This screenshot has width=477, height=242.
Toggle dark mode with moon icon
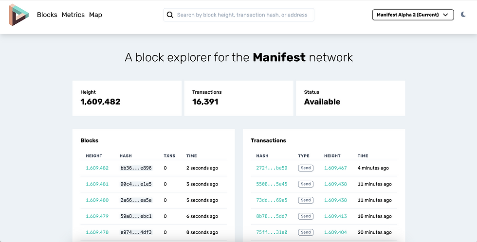(x=463, y=15)
